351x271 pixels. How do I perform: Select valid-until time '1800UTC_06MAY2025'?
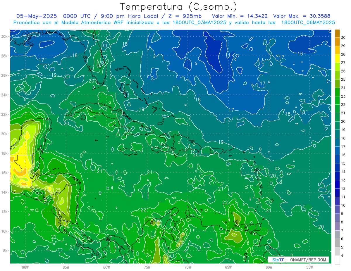[x=308, y=23]
